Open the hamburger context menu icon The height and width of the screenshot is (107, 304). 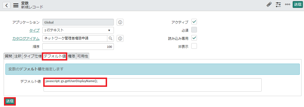pyautogui.click(x=16, y=5)
